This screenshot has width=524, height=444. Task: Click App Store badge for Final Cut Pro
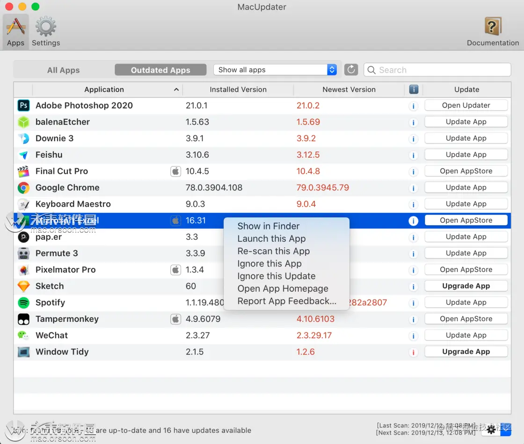[x=175, y=171]
